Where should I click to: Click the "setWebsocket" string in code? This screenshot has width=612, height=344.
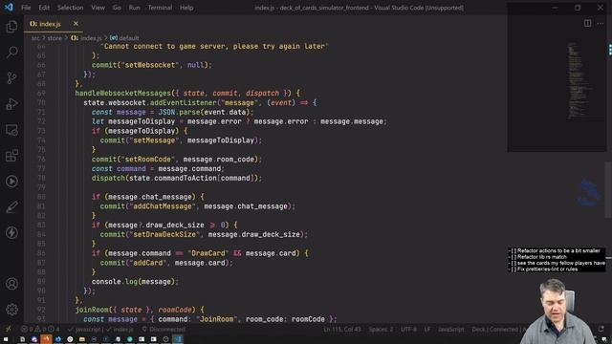150,65
